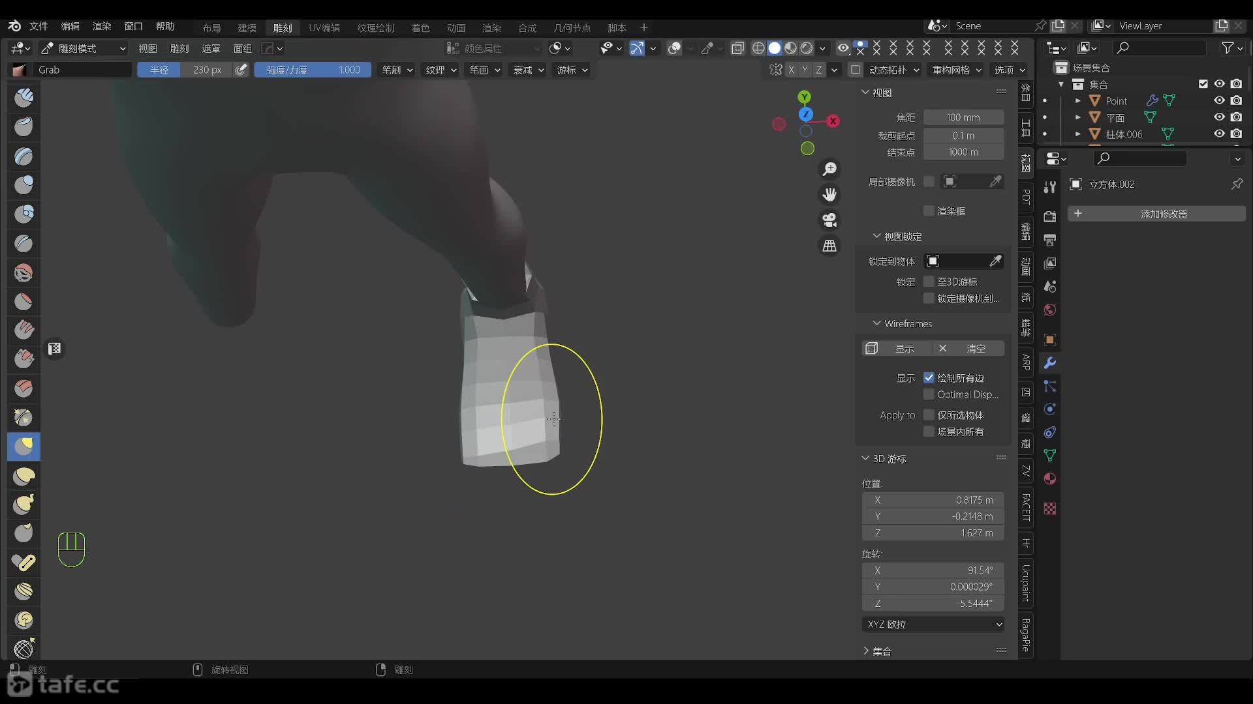Toggle X-ray display button
The height and width of the screenshot is (704, 1253).
coord(738,48)
